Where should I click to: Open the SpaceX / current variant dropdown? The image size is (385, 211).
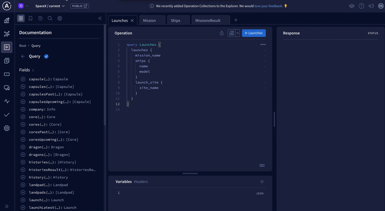click(50, 6)
